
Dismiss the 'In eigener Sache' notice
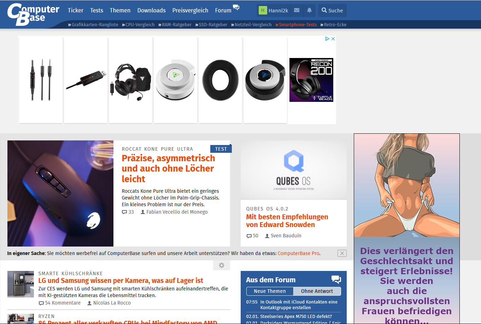[x=342, y=253]
